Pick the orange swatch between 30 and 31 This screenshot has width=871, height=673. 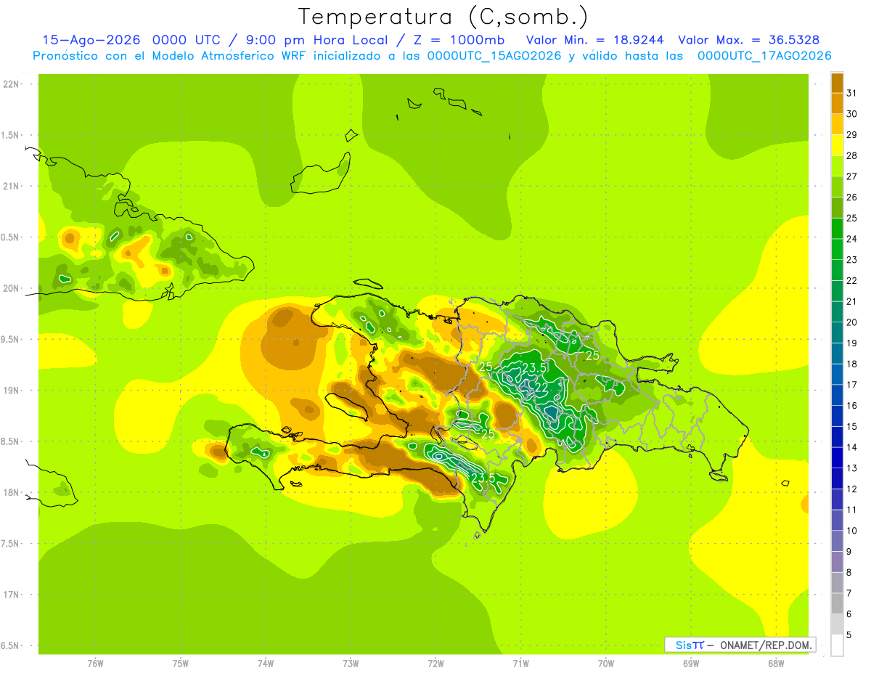(x=837, y=103)
